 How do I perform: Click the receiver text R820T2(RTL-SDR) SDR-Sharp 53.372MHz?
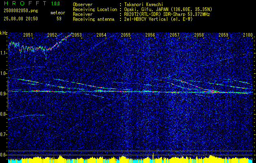[167, 14]
